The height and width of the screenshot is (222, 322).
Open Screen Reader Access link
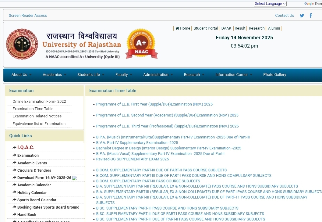point(28,16)
